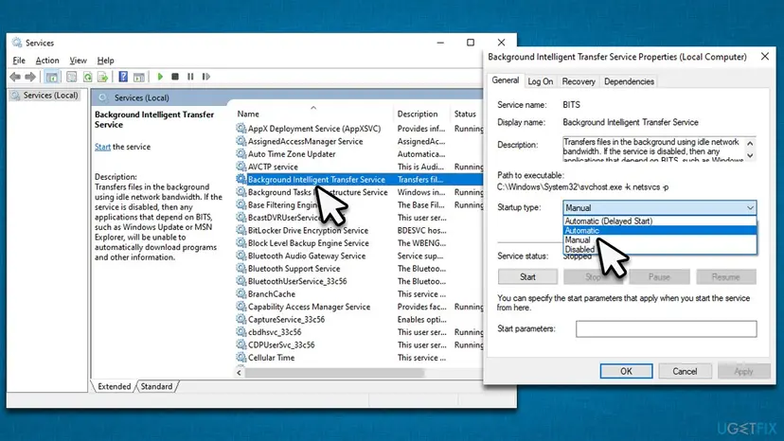Click into the Start parameters field

click(666, 329)
